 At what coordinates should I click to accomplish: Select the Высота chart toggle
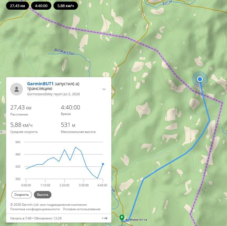43,195
